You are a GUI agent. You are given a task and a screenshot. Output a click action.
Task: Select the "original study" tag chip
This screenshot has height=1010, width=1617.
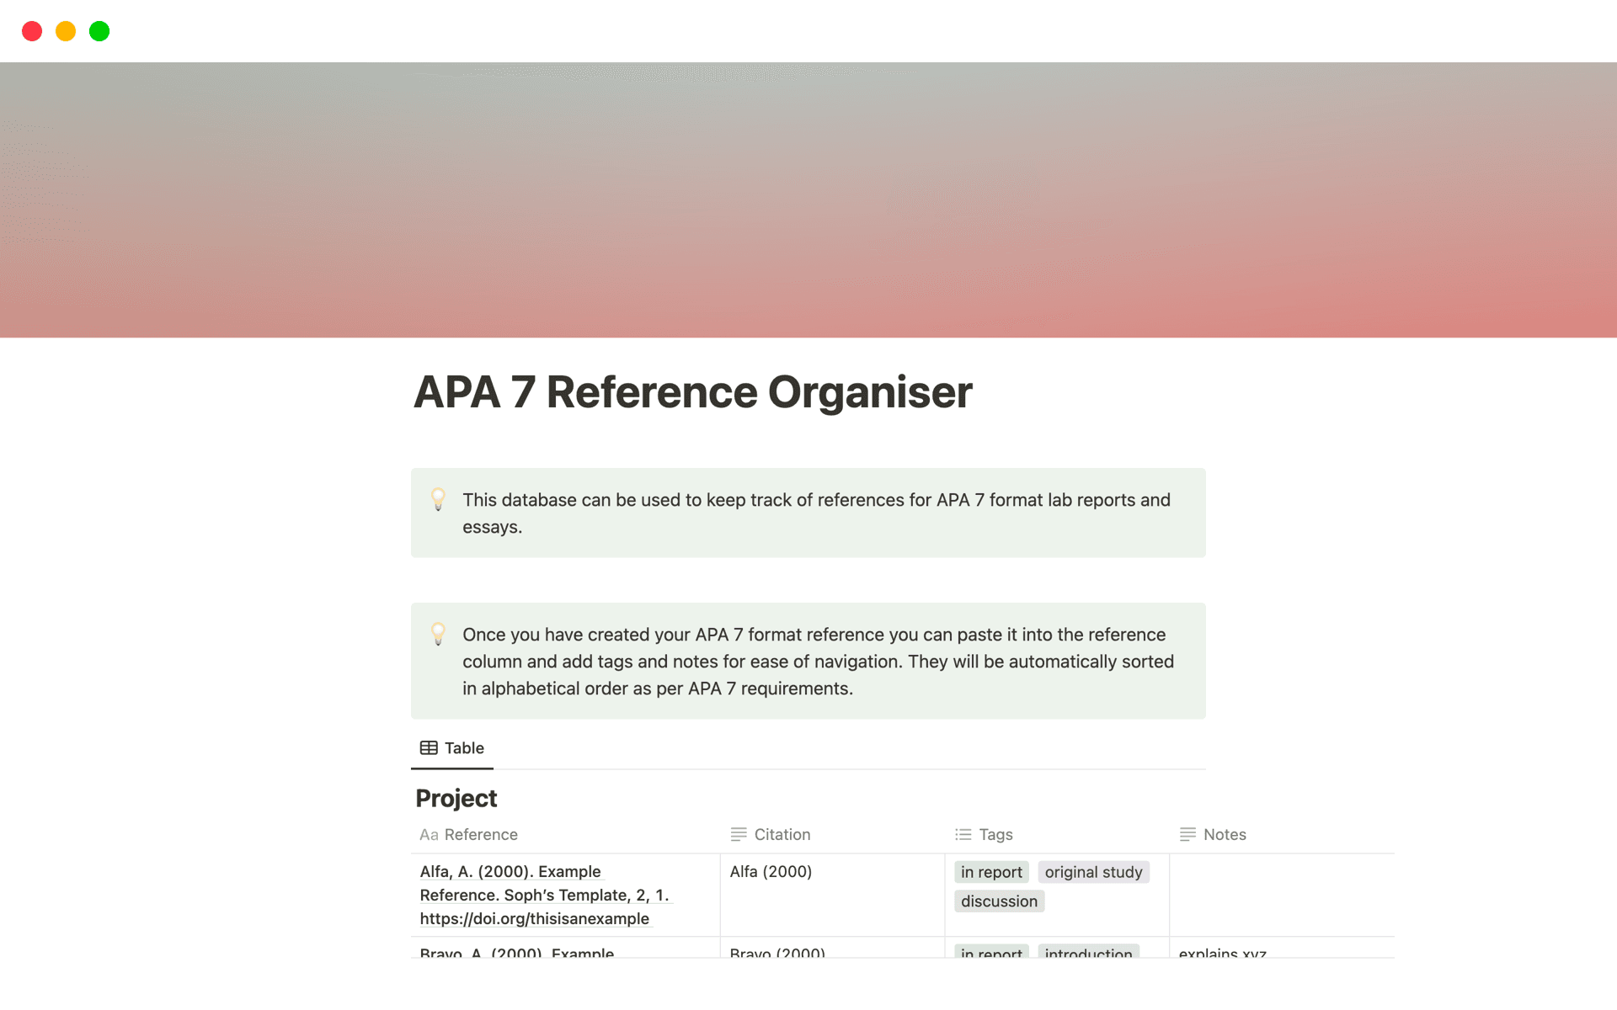coord(1094,871)
